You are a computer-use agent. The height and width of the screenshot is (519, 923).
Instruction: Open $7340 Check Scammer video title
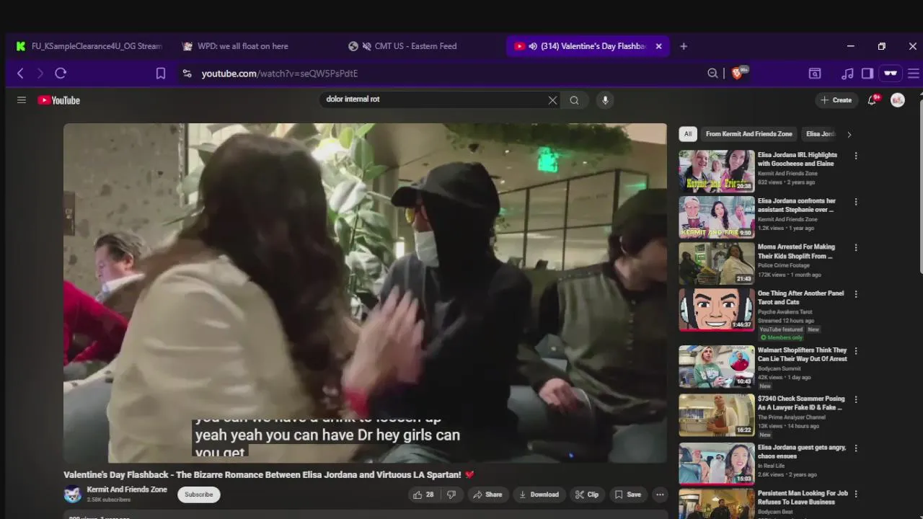pos(801,403)
